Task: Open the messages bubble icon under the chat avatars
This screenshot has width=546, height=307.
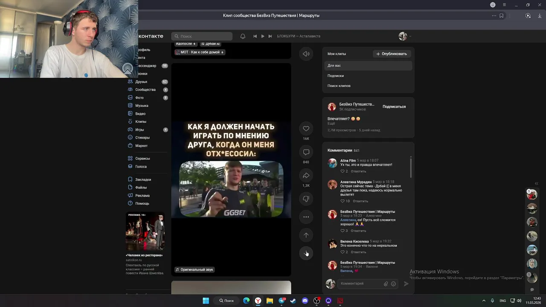Action: (x=532, y=290)
